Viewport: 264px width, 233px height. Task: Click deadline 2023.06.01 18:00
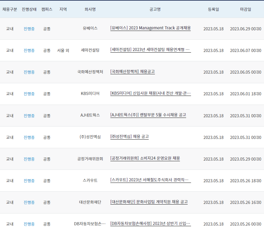point(245,94)
